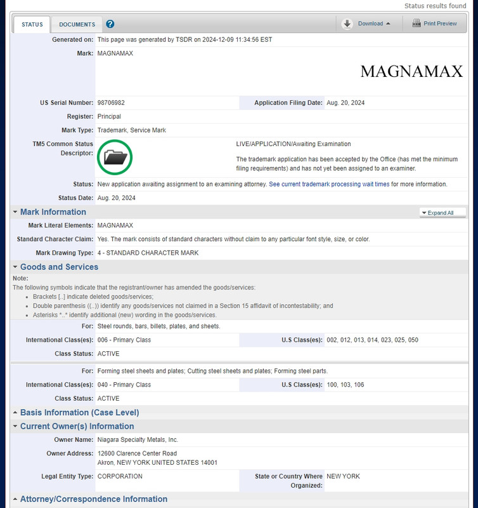Viewport: 478px width, 508px height.
Task: Click State Where Organized value NEW YORK
Action: pyautogui.click(x=343, y=476)
